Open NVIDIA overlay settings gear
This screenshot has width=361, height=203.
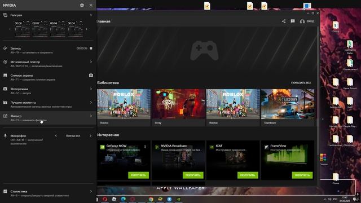pos(82,5)
